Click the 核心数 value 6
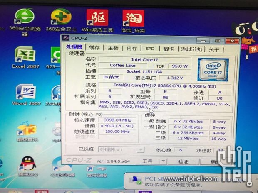The width and height of the screenshot is (258, 193). (181, 150)
